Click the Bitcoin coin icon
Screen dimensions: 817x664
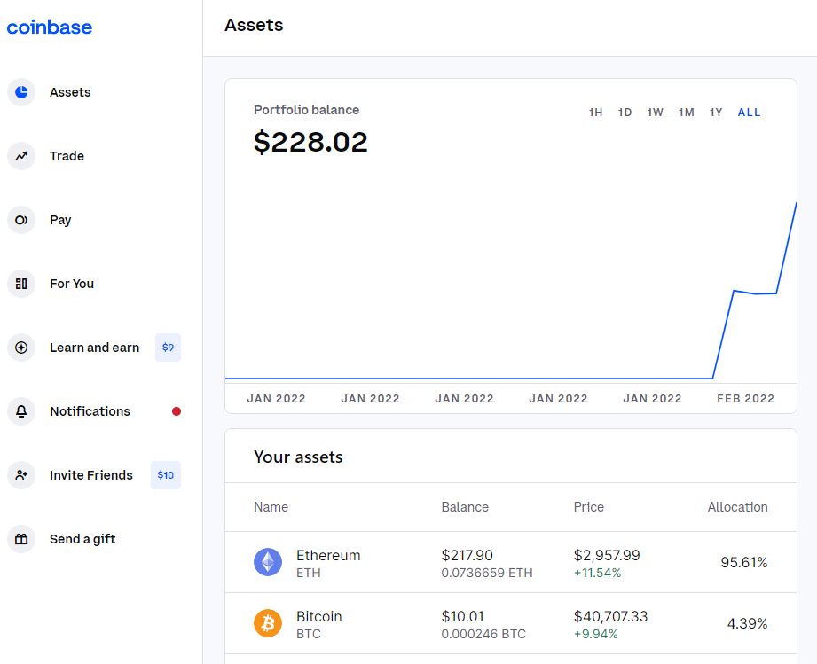[268, 623]
